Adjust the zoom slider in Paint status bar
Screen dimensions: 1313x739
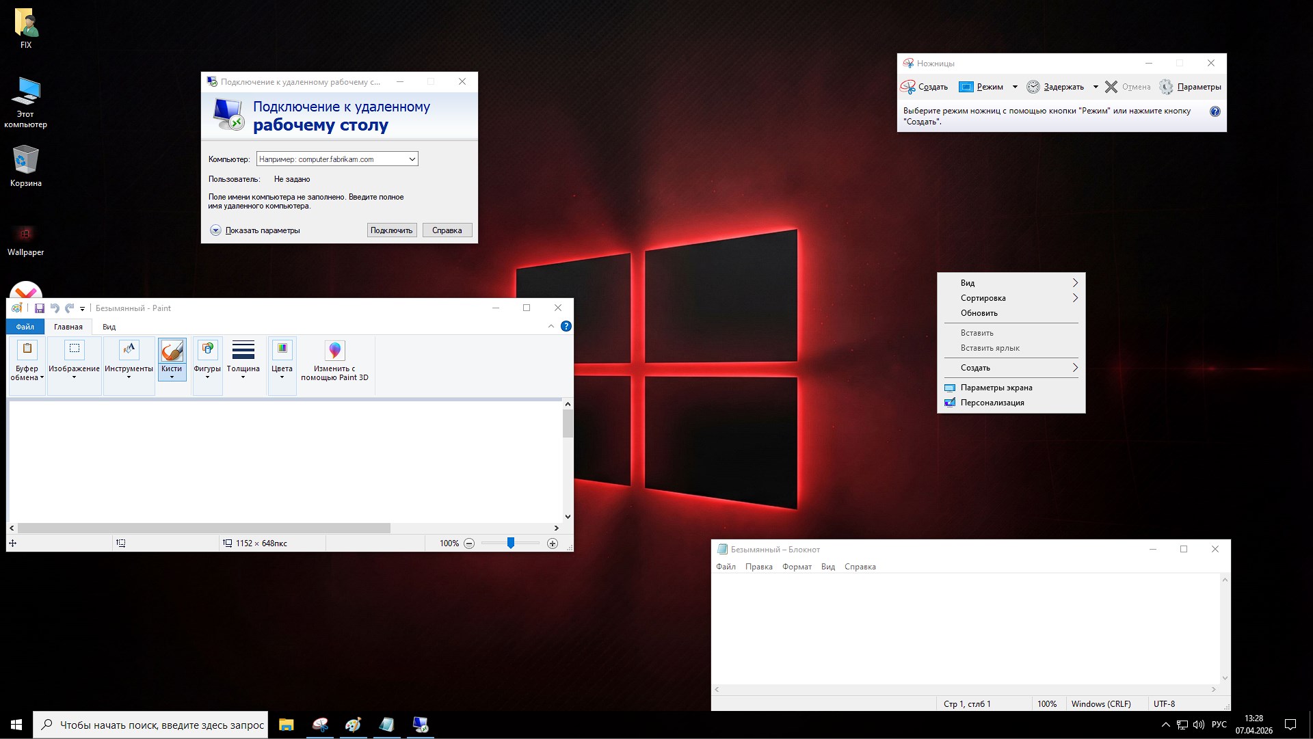pos(510,543)
